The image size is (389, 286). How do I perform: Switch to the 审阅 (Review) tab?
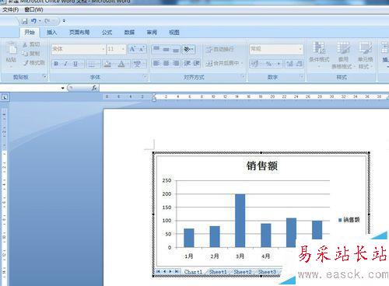[x=152, y=33]
